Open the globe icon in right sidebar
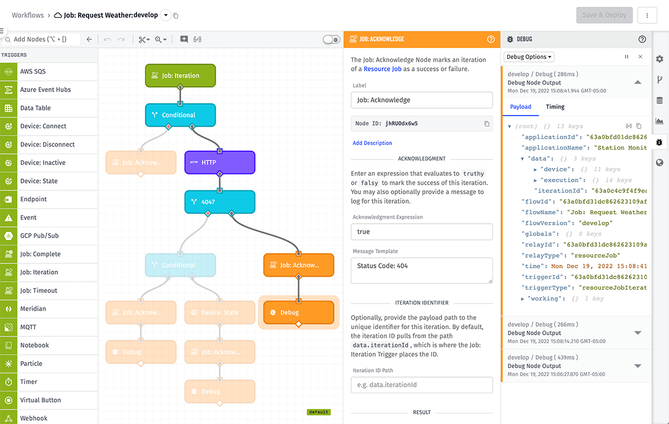 [x=660, y=162]
